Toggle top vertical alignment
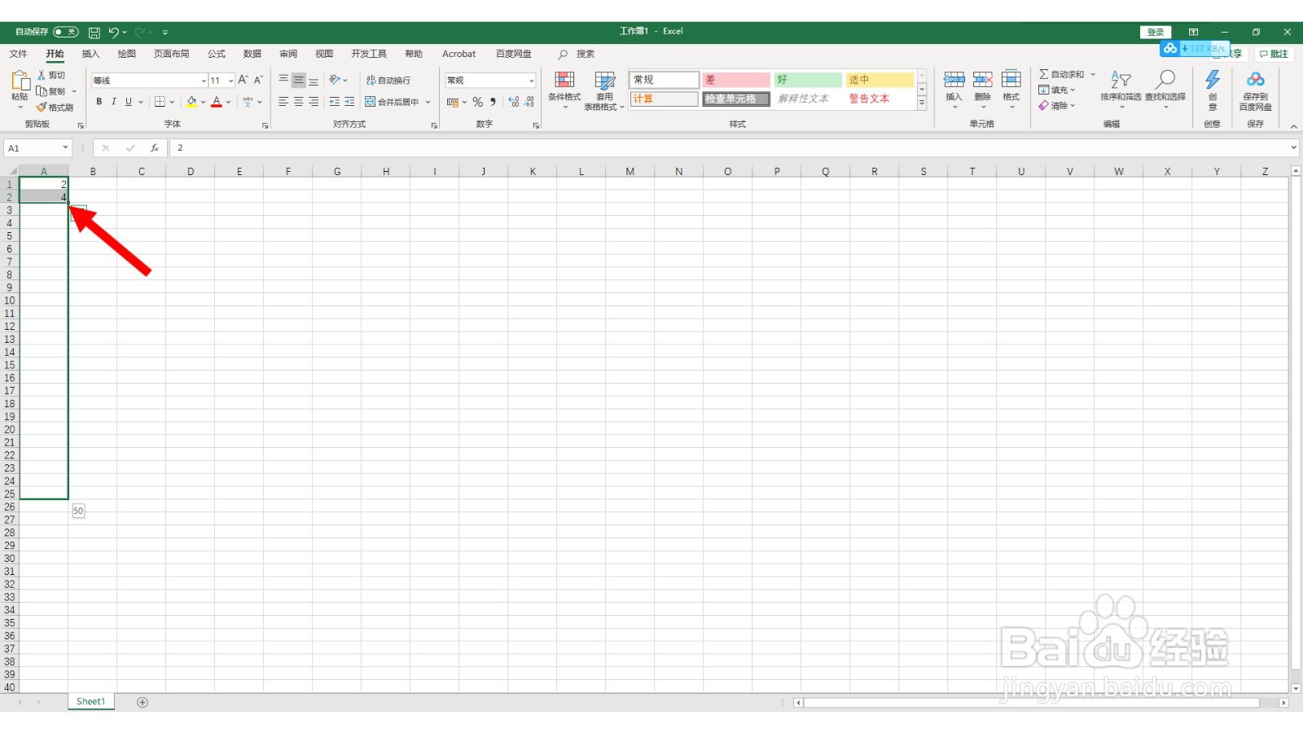Screen dimensions: 1303x733 point(283,80)
